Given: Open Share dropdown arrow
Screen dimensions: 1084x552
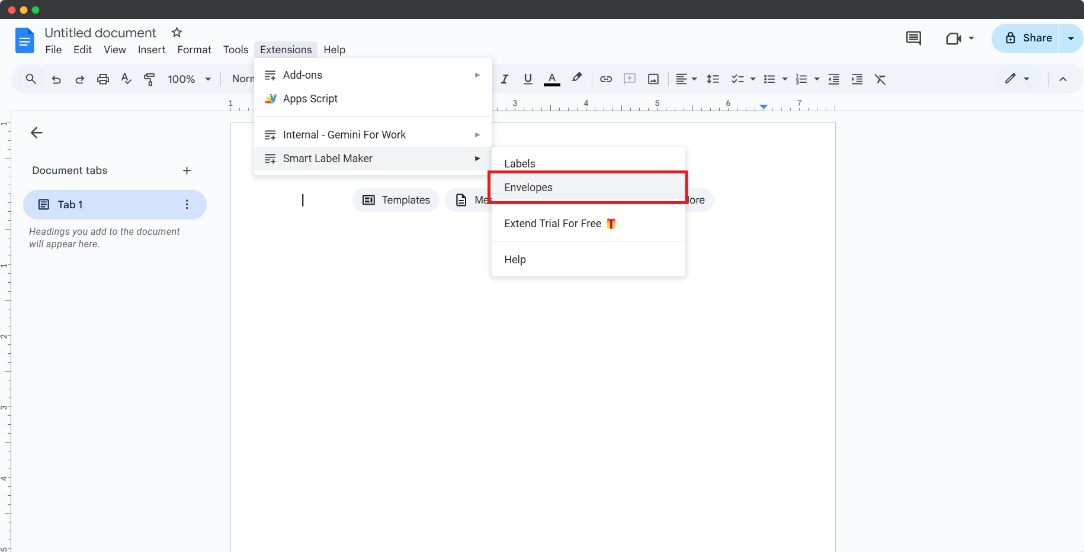Looking at the screenshot, I should coord(1071,38).
